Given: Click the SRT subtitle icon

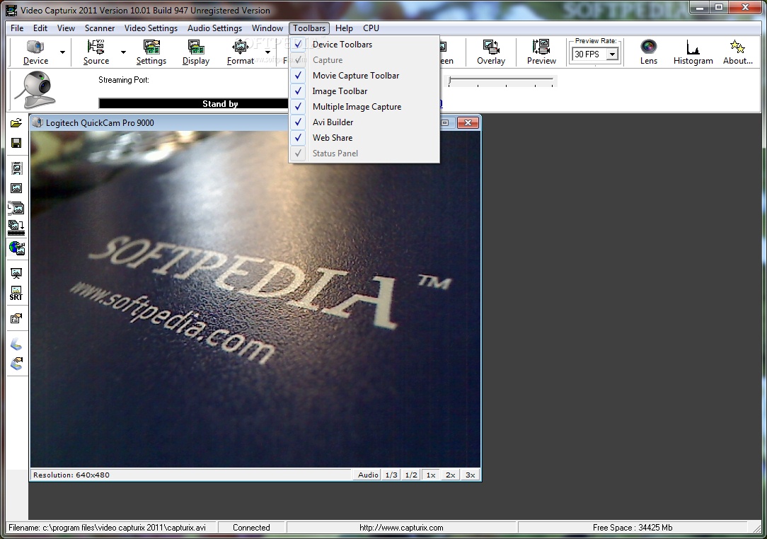Looking at the screenshot, I should (x=16, y=294).
